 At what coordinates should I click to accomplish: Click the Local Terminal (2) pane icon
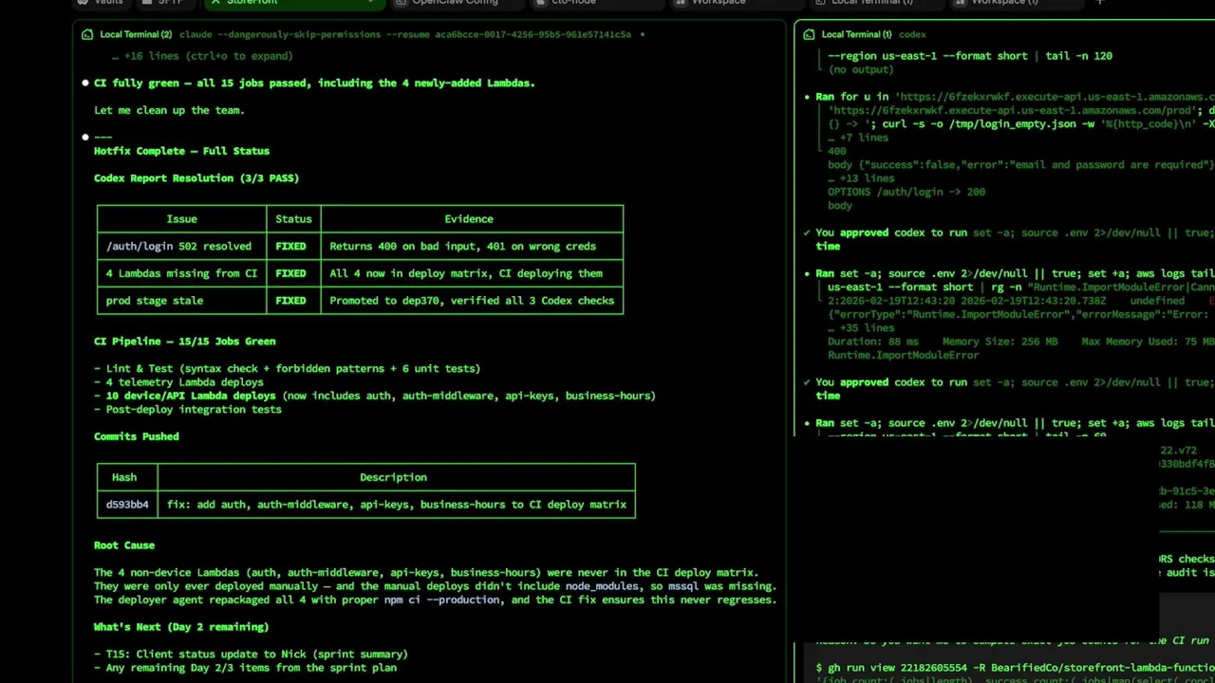point(87,34)
